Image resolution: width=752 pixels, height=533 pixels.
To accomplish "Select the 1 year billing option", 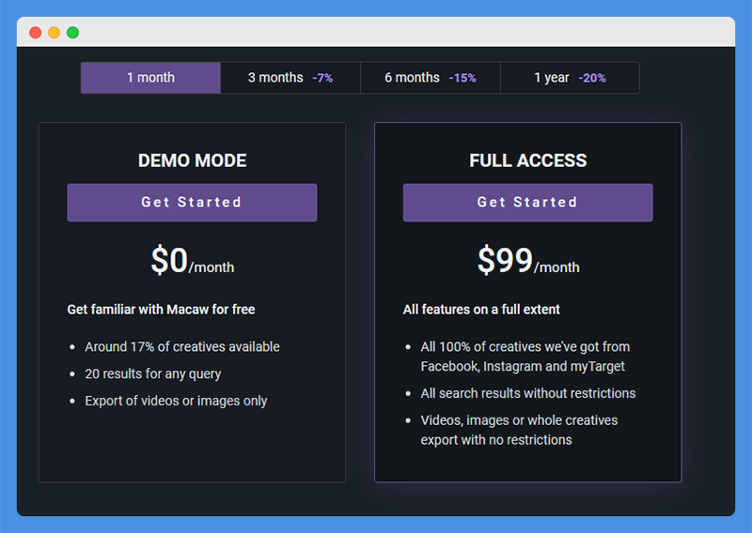I will pos(570,78).
